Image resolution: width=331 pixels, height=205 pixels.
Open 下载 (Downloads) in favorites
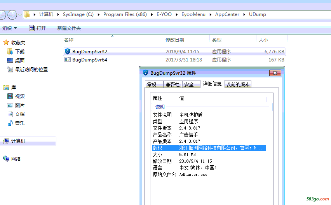click(20, 52)
